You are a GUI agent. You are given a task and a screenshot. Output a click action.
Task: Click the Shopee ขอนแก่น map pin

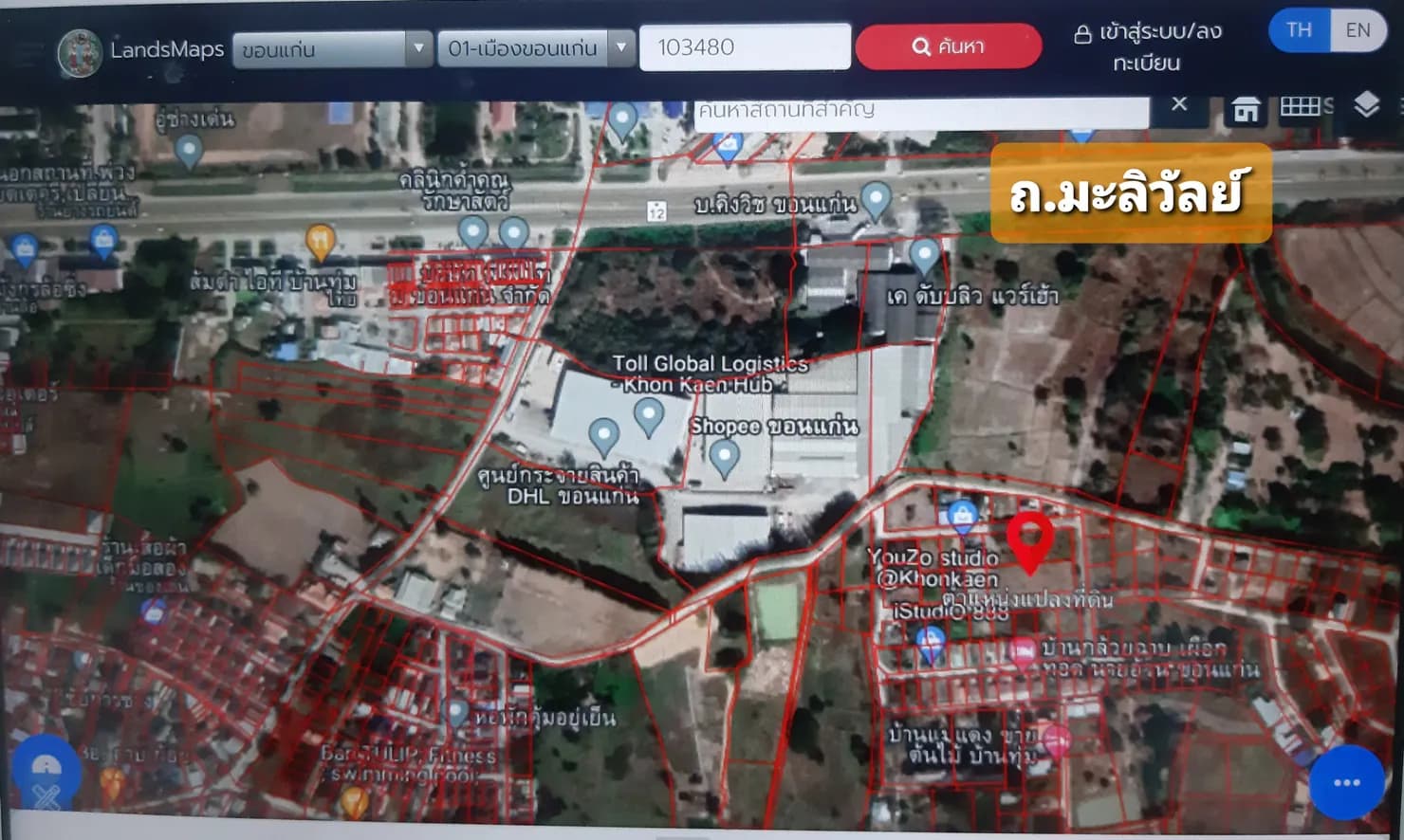pos(724,458)
